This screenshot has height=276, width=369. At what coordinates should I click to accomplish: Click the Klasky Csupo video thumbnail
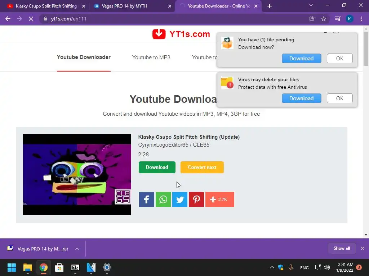77,174
